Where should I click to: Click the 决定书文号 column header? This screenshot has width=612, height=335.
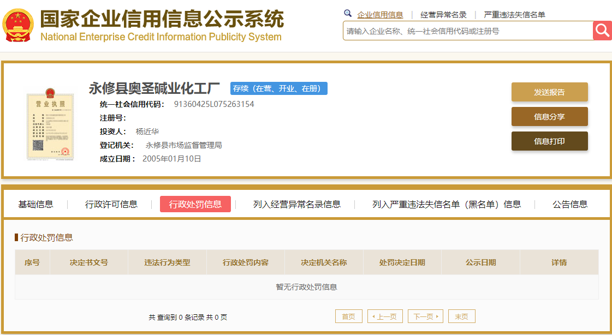(x=89, y=262)
